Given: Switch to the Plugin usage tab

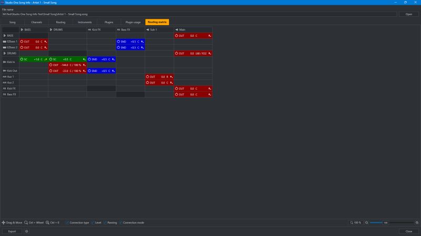Looking at the screenshot, I should coord(133,22).
